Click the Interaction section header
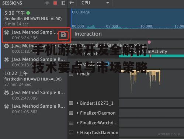Screen dimensions: 184x139 [88, 34]
